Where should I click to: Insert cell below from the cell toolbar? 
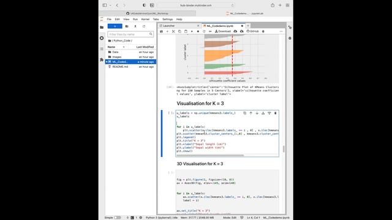coord(269,113)
